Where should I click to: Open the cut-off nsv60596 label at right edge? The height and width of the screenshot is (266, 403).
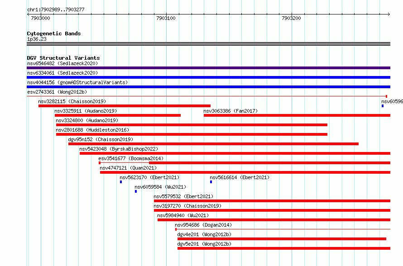[392, 101]
